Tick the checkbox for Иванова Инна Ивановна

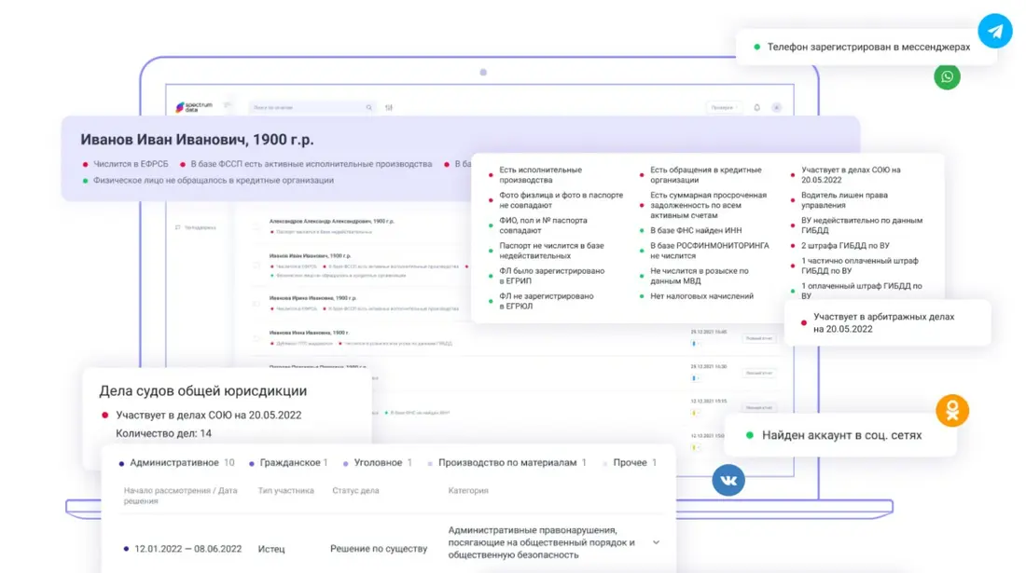pyautogui.click(x=256, y=338)
